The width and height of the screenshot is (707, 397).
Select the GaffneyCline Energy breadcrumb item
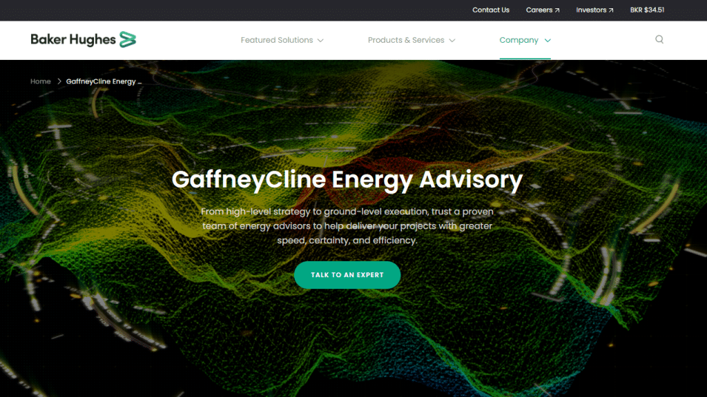[104, 81]
